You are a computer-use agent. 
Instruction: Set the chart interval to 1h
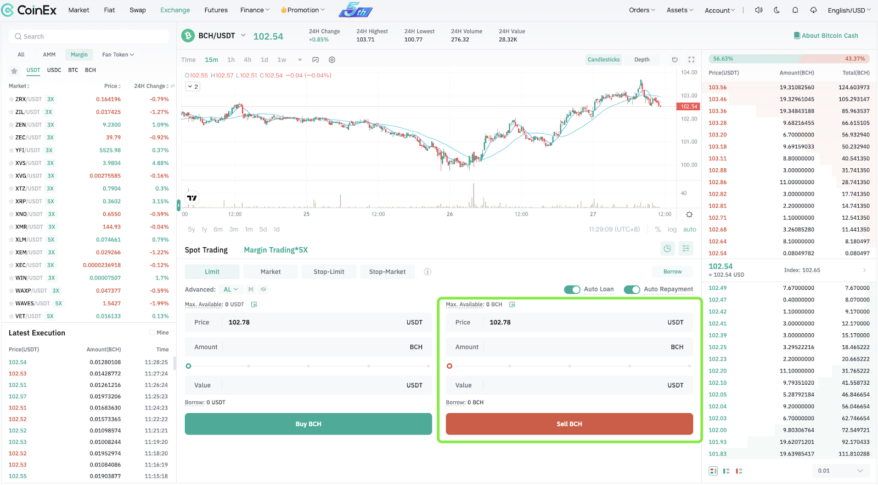(231, 60)
